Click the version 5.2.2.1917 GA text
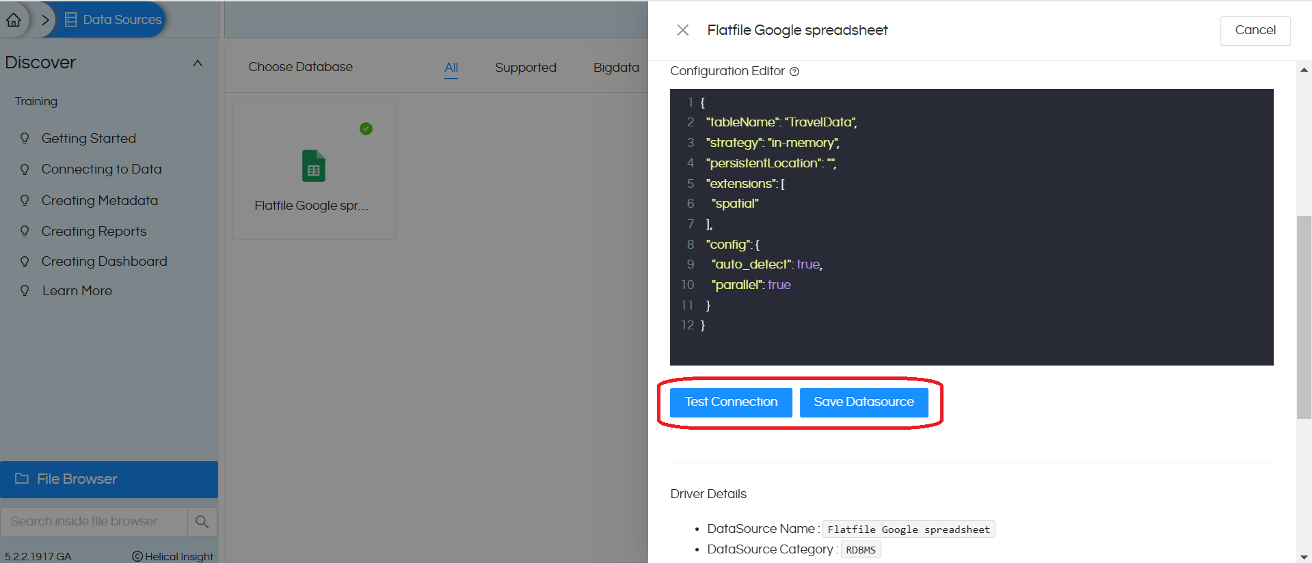 pos(38,556)
